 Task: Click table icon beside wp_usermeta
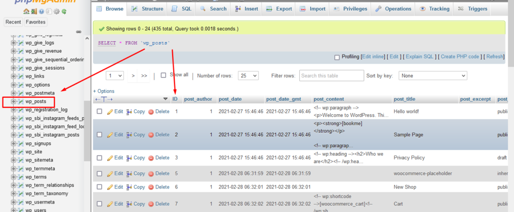click(x=21, y=202)
